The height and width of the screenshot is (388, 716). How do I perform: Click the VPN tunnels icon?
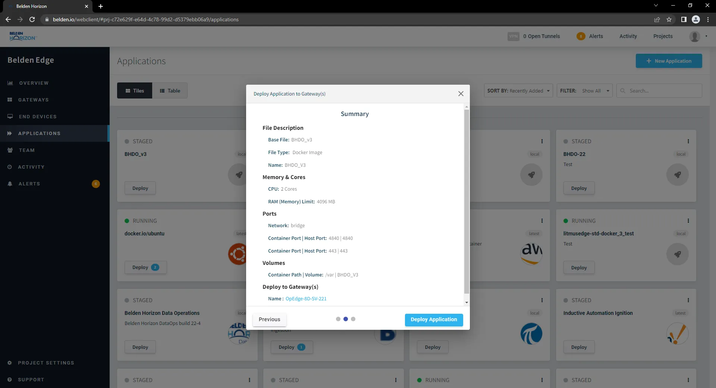pos(514,36)
